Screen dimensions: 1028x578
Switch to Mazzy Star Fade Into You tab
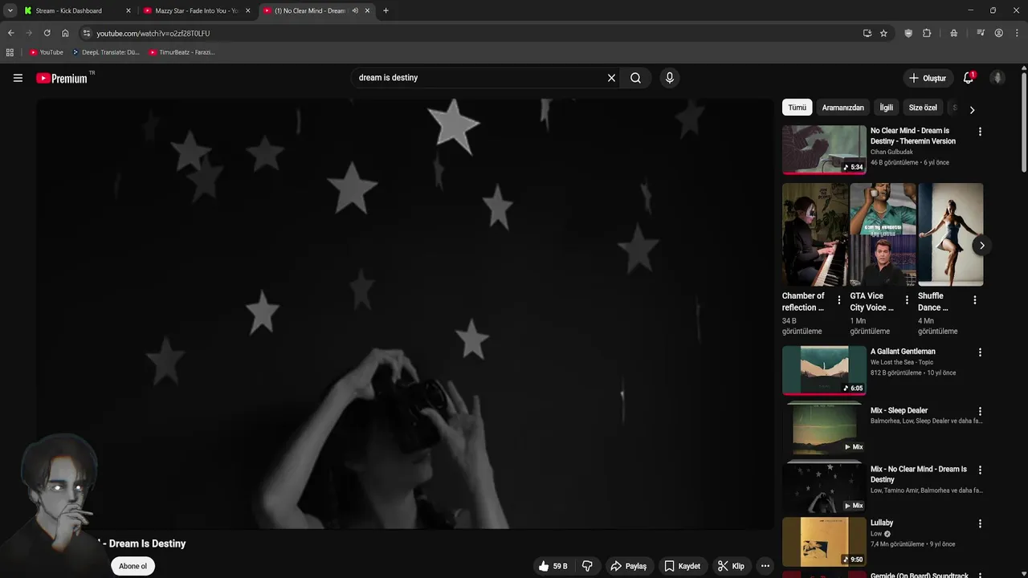click(197, 10)
